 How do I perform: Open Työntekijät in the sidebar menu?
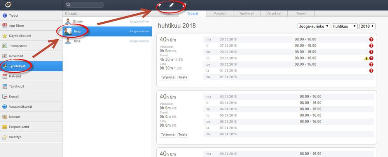coord(31,66)
